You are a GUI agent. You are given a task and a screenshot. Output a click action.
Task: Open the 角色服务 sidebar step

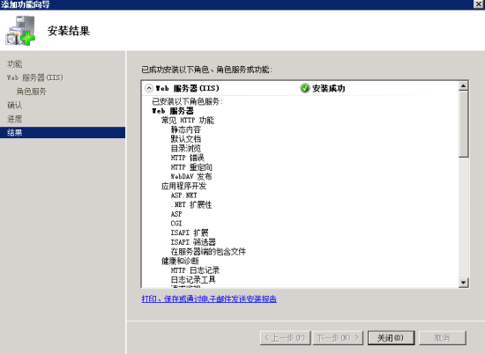[x=31, y=92]
